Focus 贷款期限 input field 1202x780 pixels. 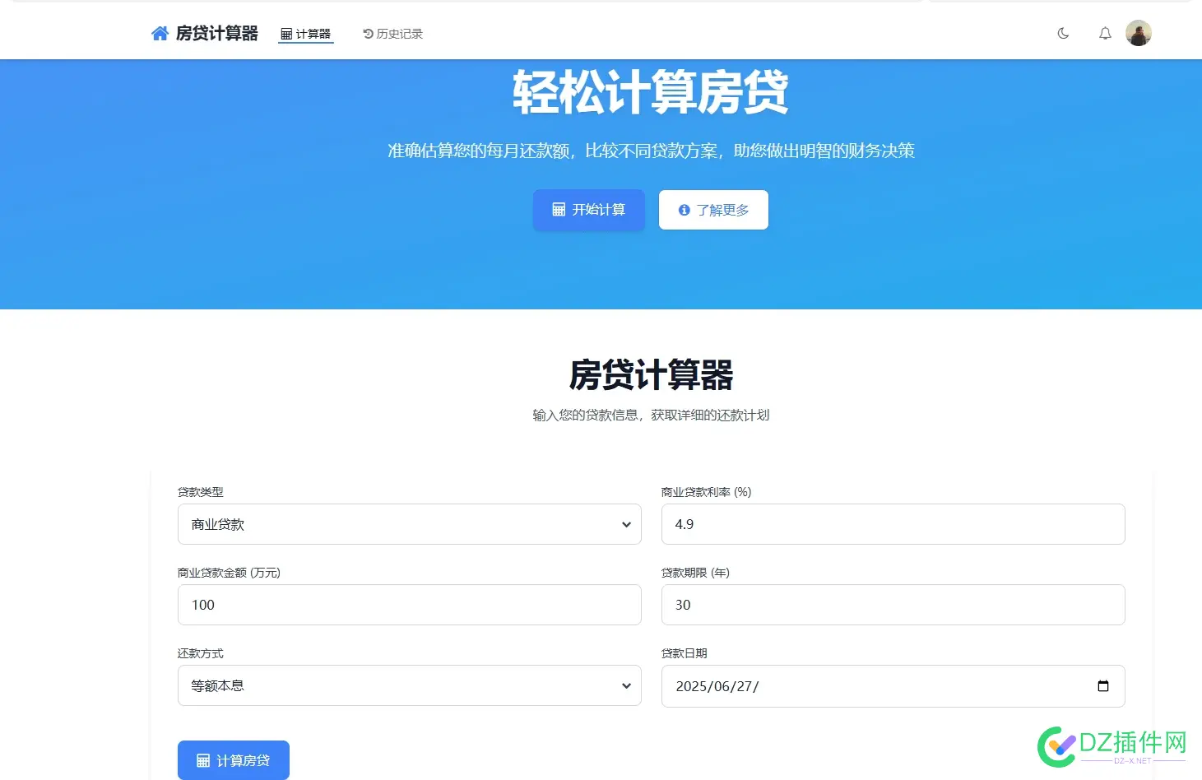tap(893, 605)
